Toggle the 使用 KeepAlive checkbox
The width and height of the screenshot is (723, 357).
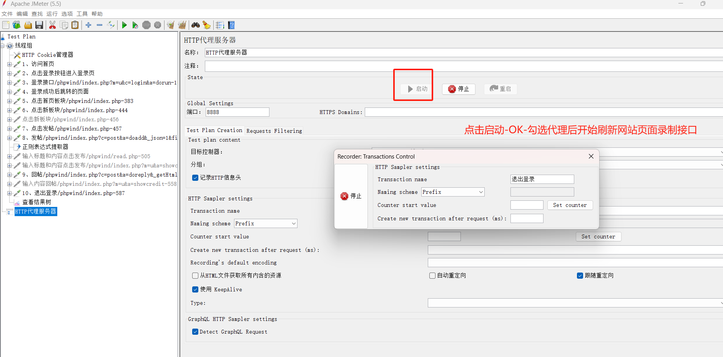pyautogui.click(x=195, y=289)
